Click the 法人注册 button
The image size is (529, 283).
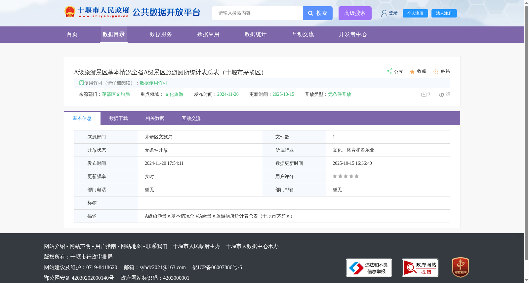[x=444, y=13]
